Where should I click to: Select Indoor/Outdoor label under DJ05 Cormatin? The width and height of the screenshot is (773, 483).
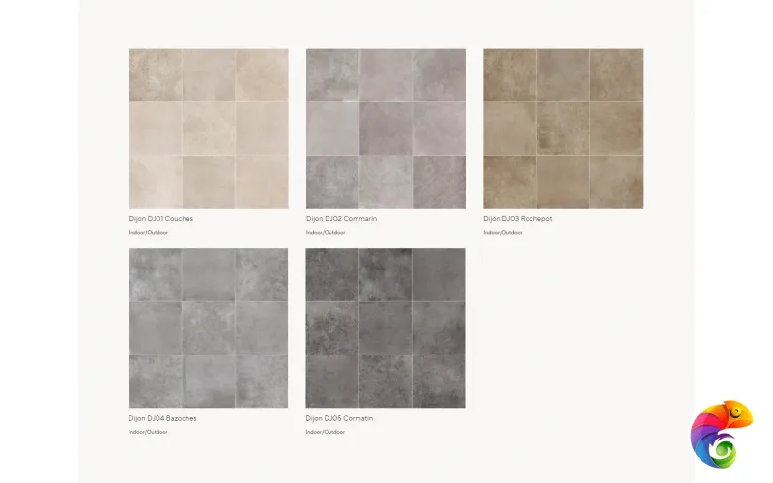326,432
